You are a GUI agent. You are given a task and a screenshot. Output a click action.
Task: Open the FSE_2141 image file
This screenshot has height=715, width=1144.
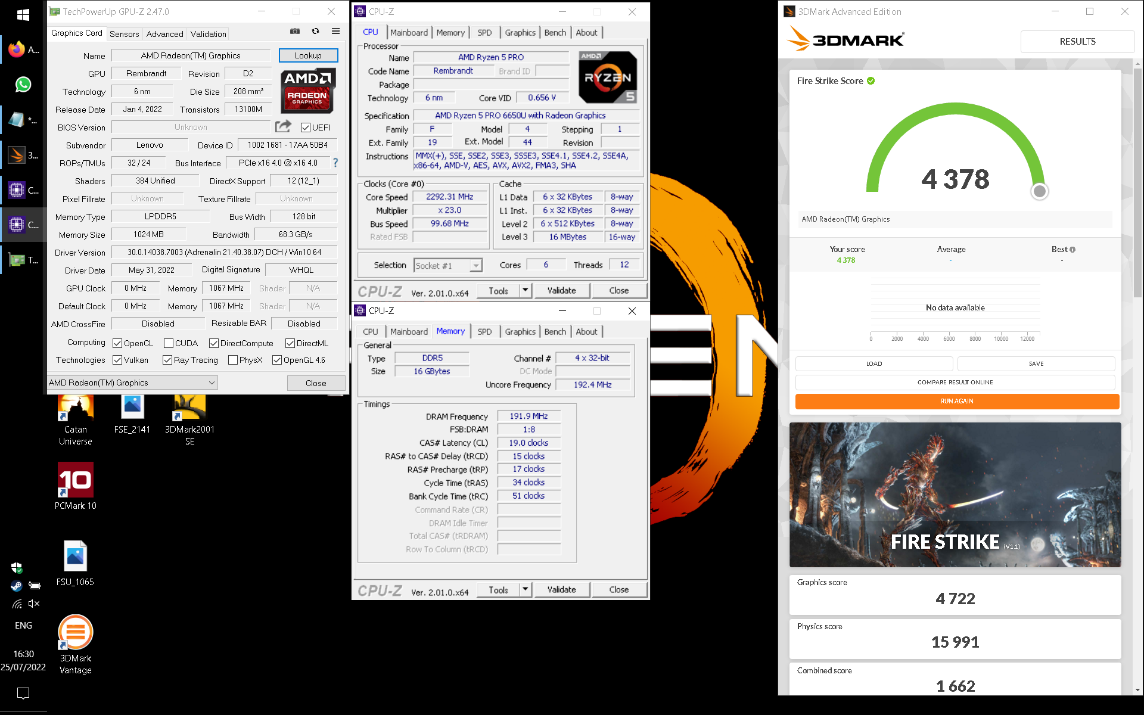pyautogui.click(x=132, y=414)
